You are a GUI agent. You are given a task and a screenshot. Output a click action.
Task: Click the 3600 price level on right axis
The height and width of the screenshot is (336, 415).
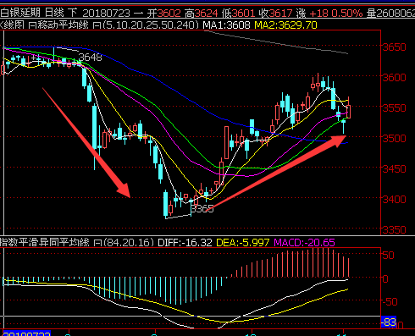coord(394,77)
